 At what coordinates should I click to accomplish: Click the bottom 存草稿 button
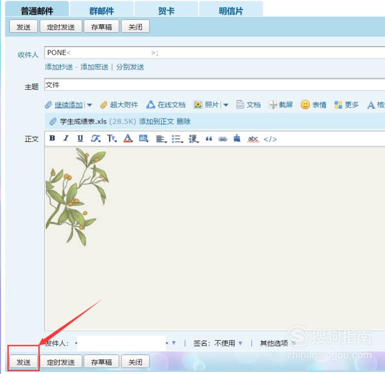(x=101, y=361)
